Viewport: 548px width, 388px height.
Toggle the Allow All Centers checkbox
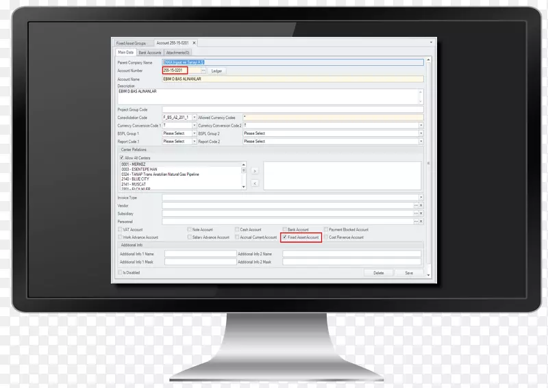point(122,157)
